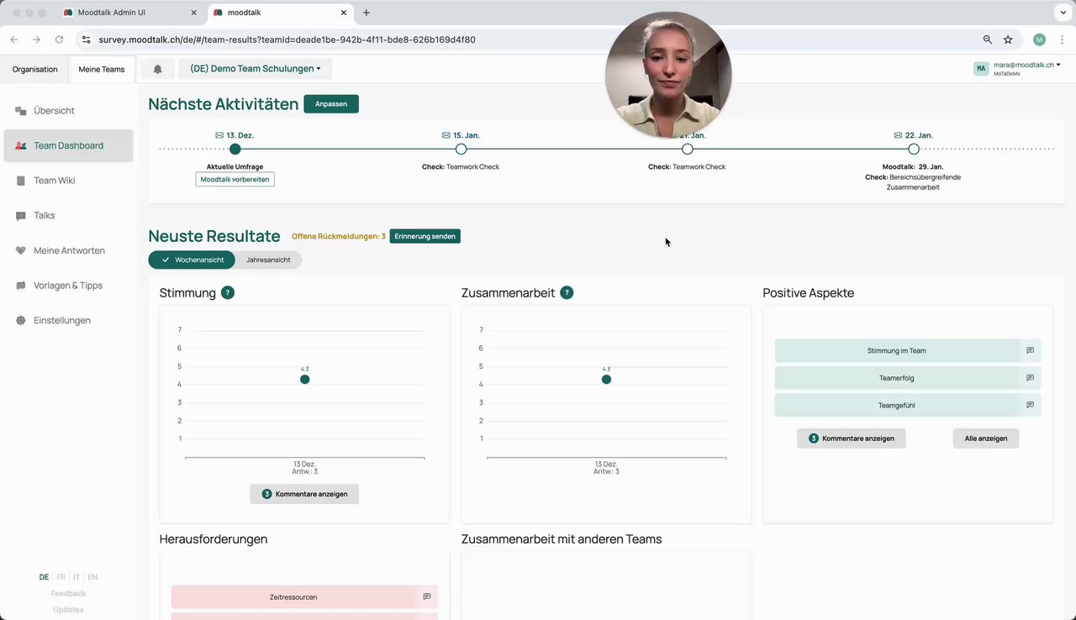Click the Alle anzeigen button

tap(986, 439)
